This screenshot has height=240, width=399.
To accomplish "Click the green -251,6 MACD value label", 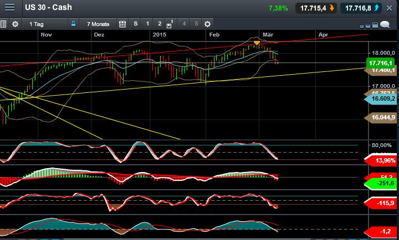I will point(381,183).
